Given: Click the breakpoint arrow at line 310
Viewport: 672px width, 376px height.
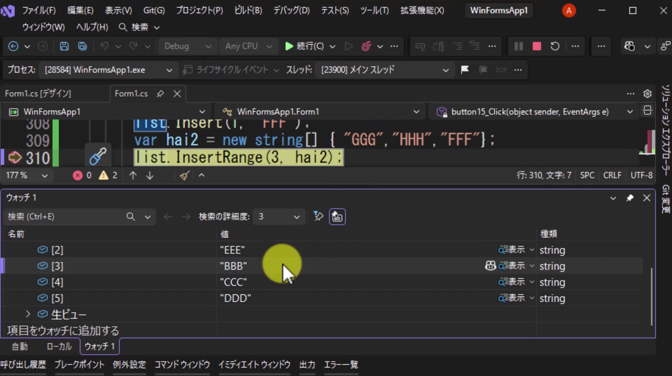Looking at the screenshot, I should point(15,157).
